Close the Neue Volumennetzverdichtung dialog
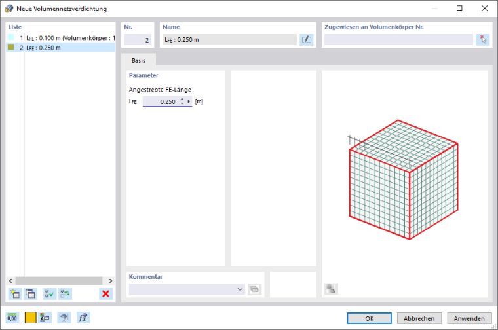This screenshot has width=498, height=330. [485, 9]
